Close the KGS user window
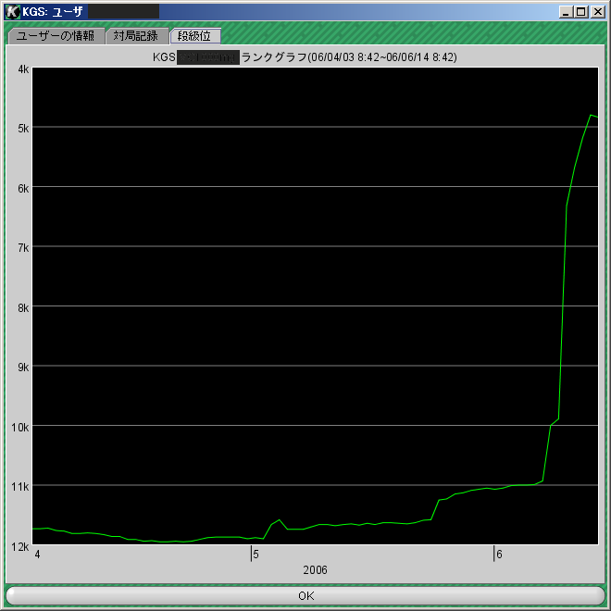 596,11
